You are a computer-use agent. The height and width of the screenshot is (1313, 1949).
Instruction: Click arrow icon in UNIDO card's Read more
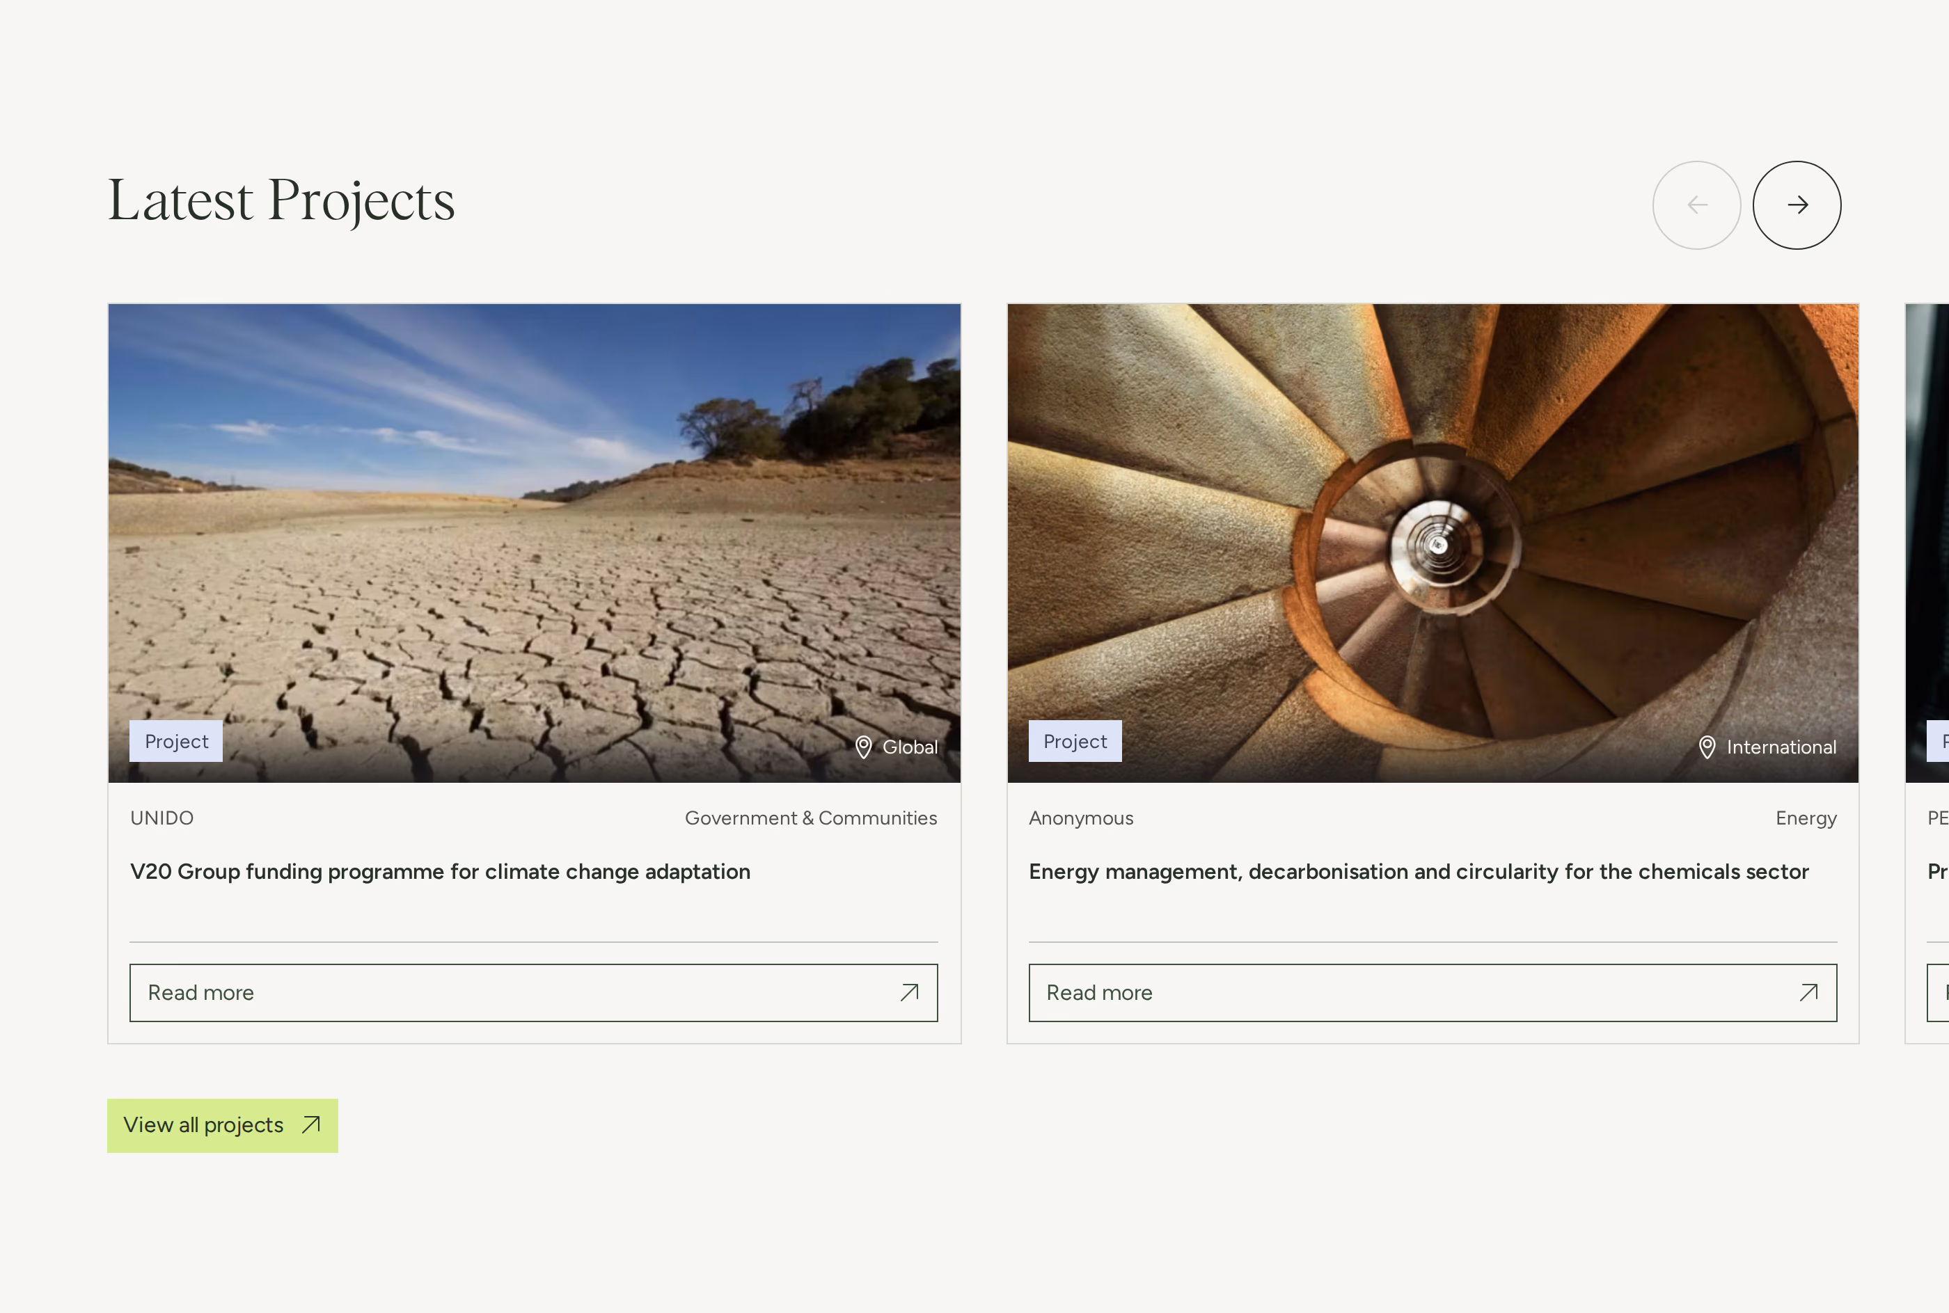[x=910, y=992]
